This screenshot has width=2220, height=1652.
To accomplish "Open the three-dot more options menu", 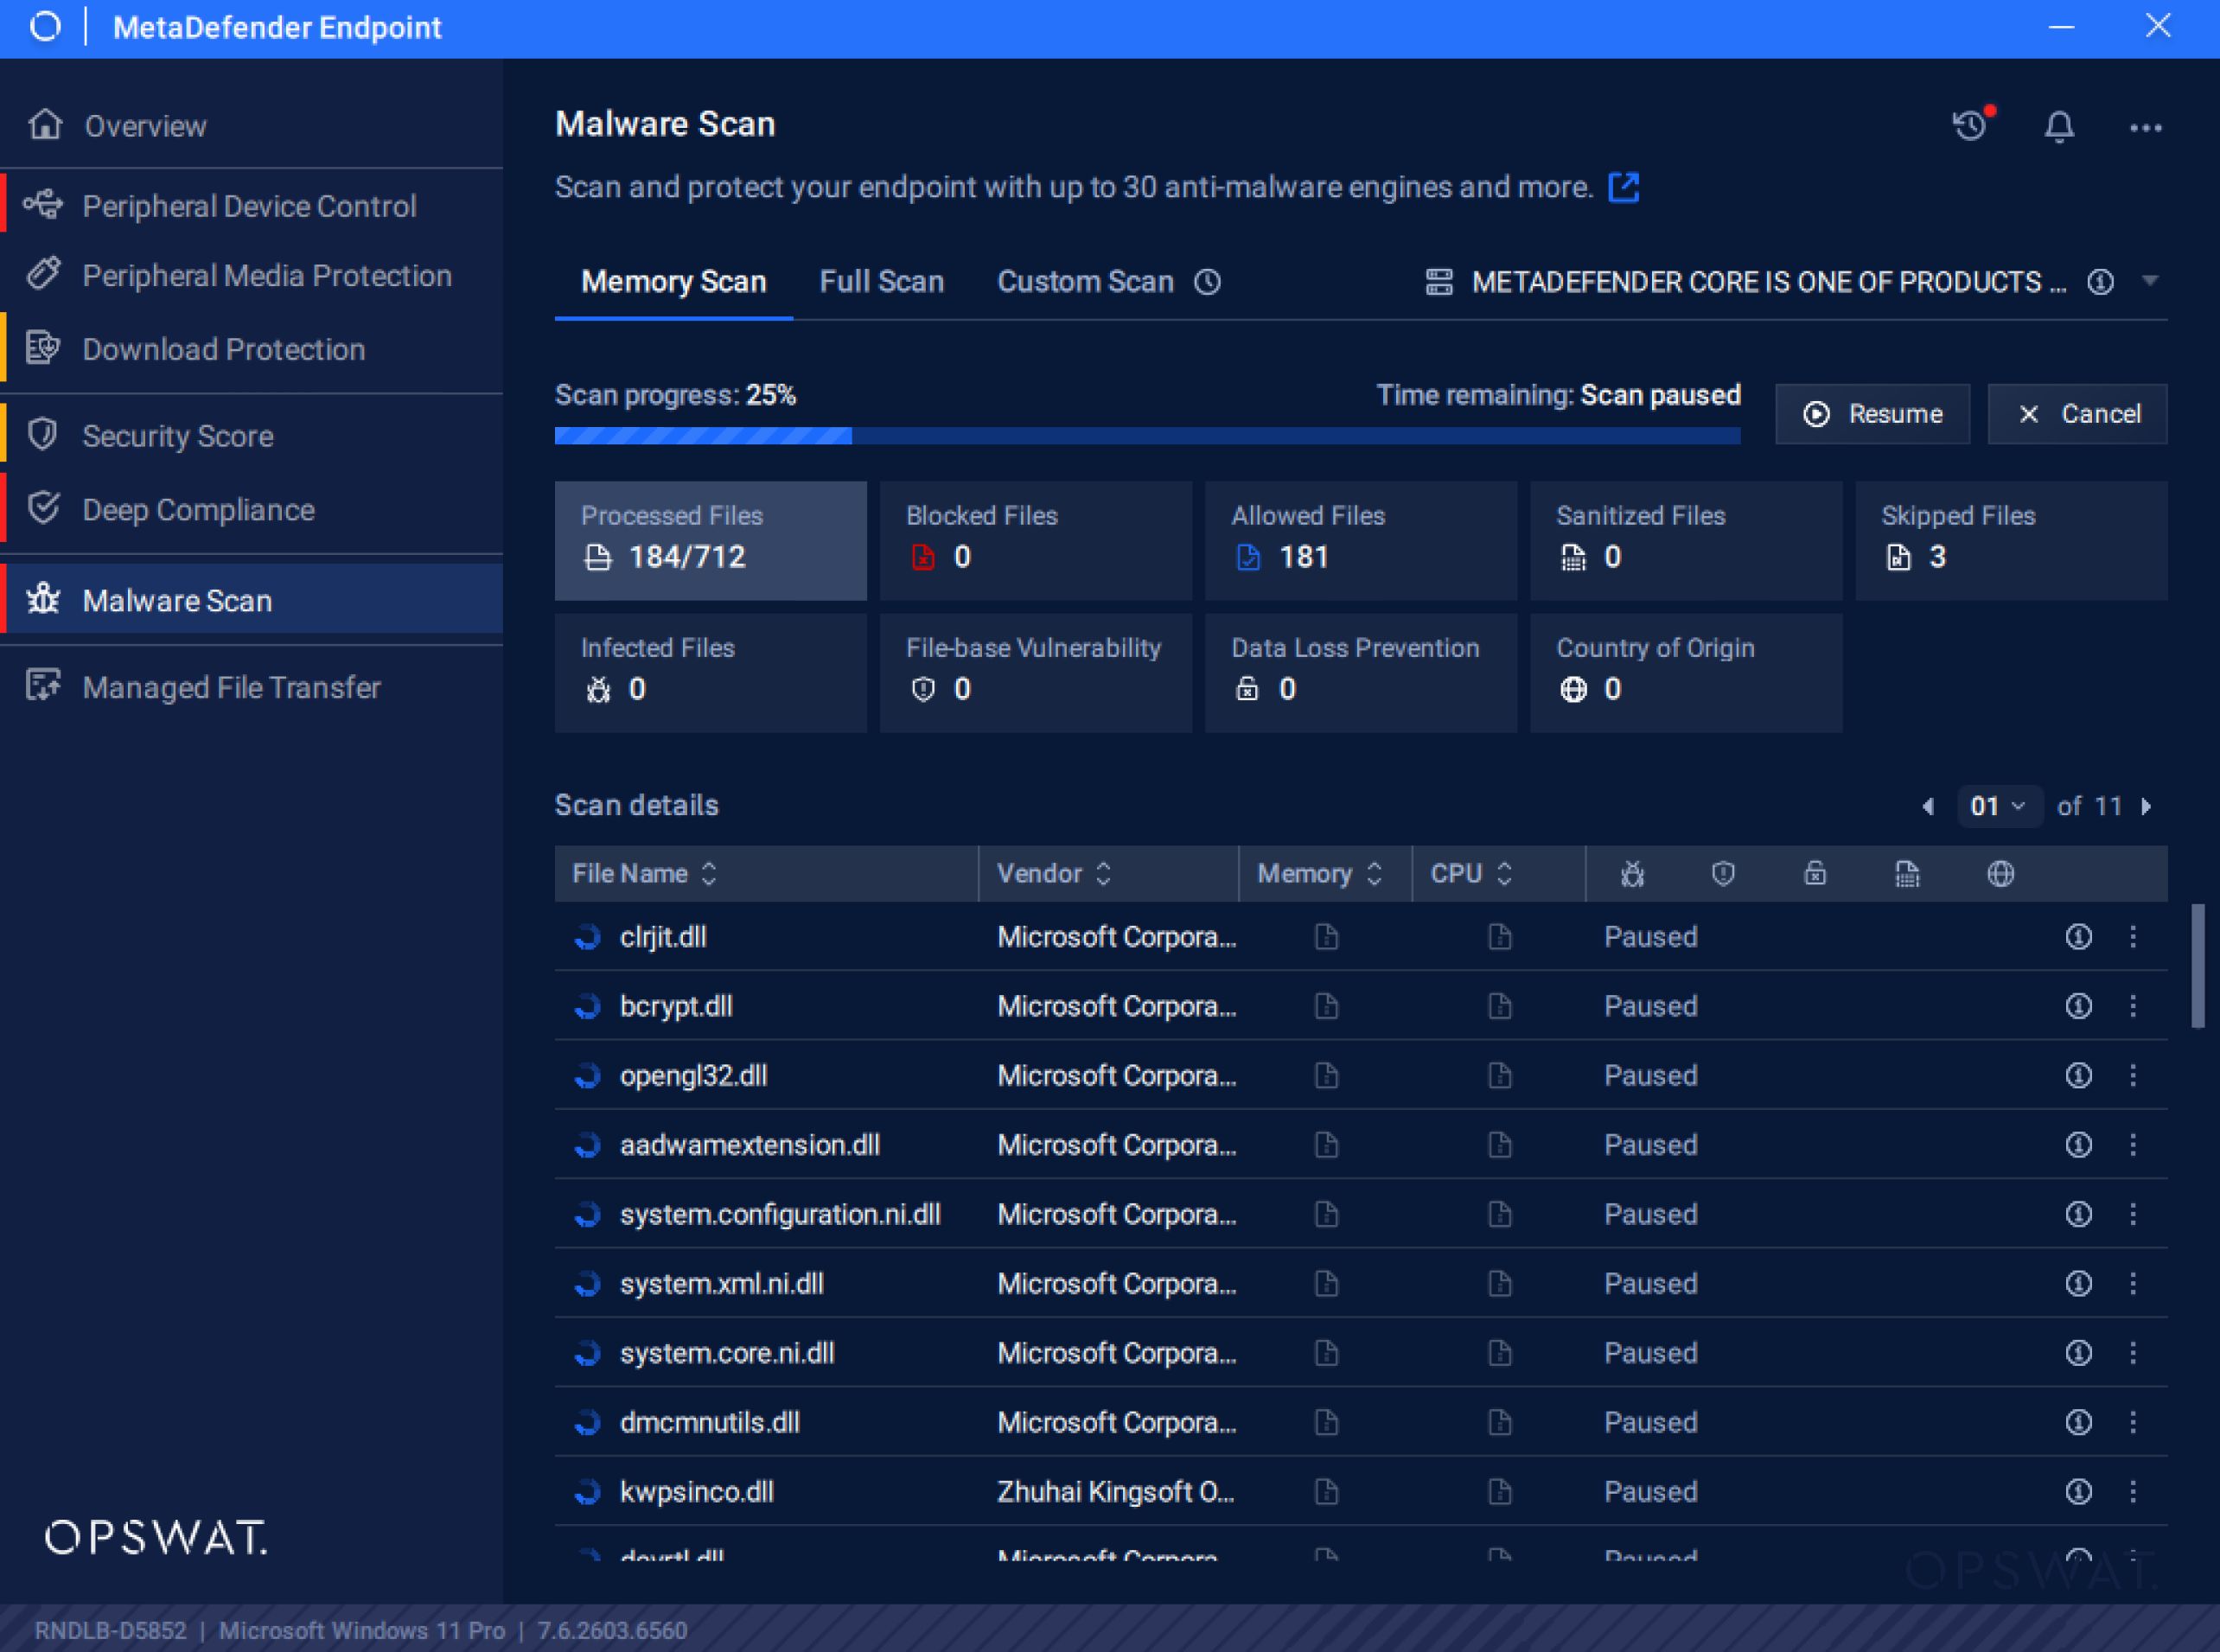I will [x=2145, y=128].
